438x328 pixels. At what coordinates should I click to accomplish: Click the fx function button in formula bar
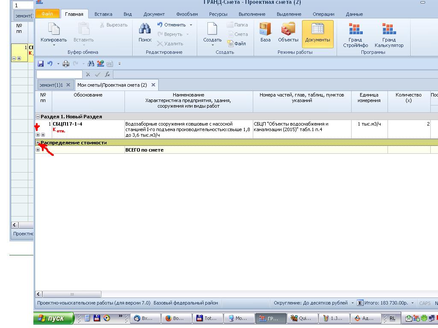tap(107, 74)
